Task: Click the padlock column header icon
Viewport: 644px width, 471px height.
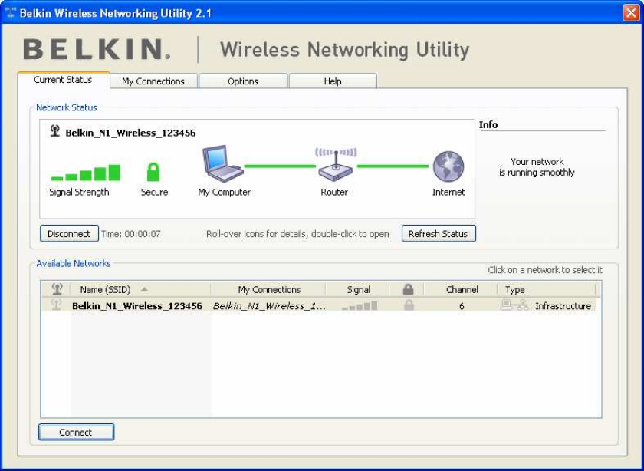Action: coord(408,289)
